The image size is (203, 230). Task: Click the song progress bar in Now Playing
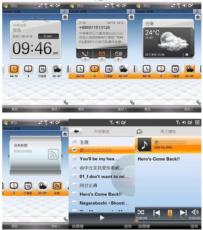point(168,221)
